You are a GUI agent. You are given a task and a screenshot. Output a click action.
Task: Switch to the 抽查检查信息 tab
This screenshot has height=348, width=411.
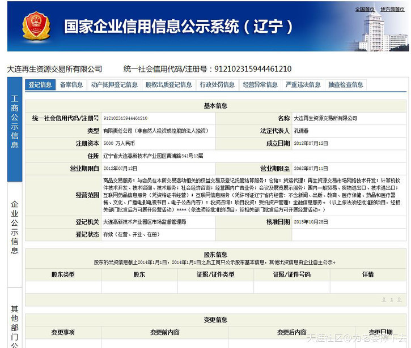click(346, 85)
